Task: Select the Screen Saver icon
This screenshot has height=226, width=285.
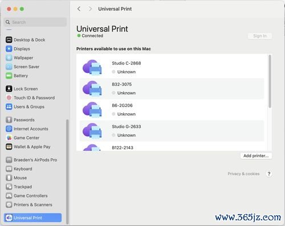Action: click(9, 67)
